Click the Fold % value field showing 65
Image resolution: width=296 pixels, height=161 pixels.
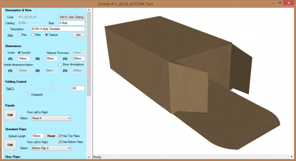pos(78,88)
